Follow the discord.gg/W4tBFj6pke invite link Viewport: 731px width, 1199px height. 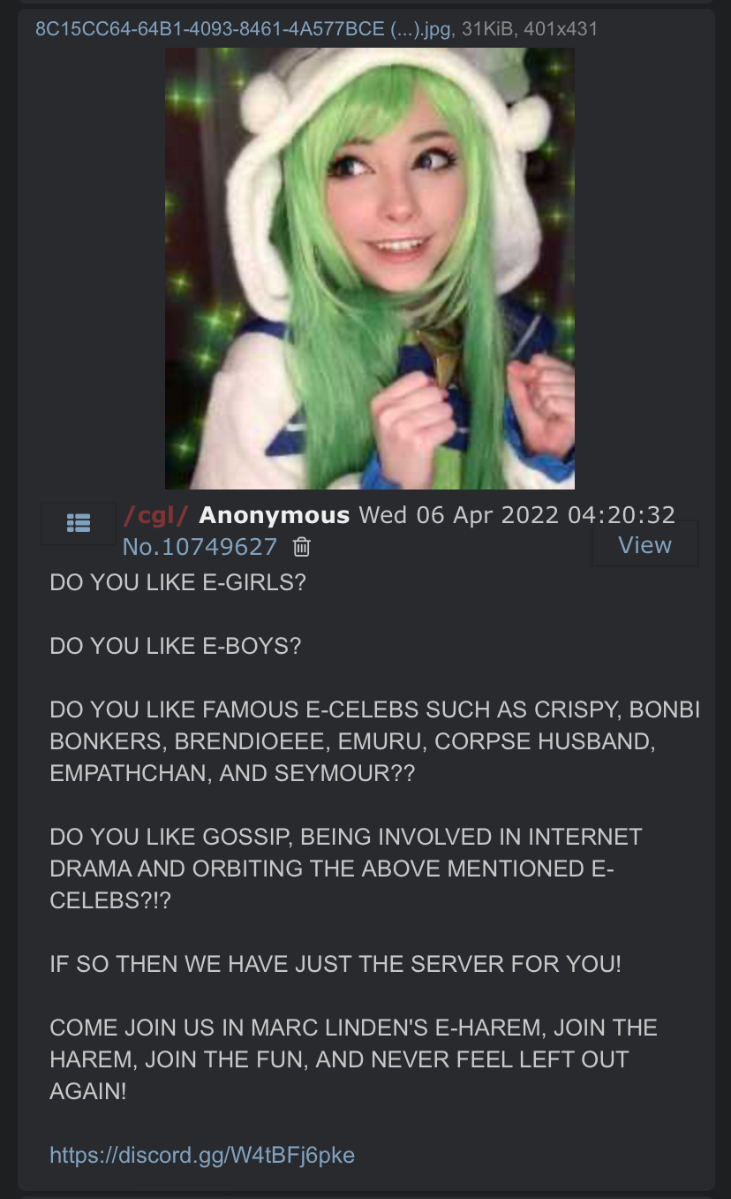pyautogui.click(x=202, y=1154)
